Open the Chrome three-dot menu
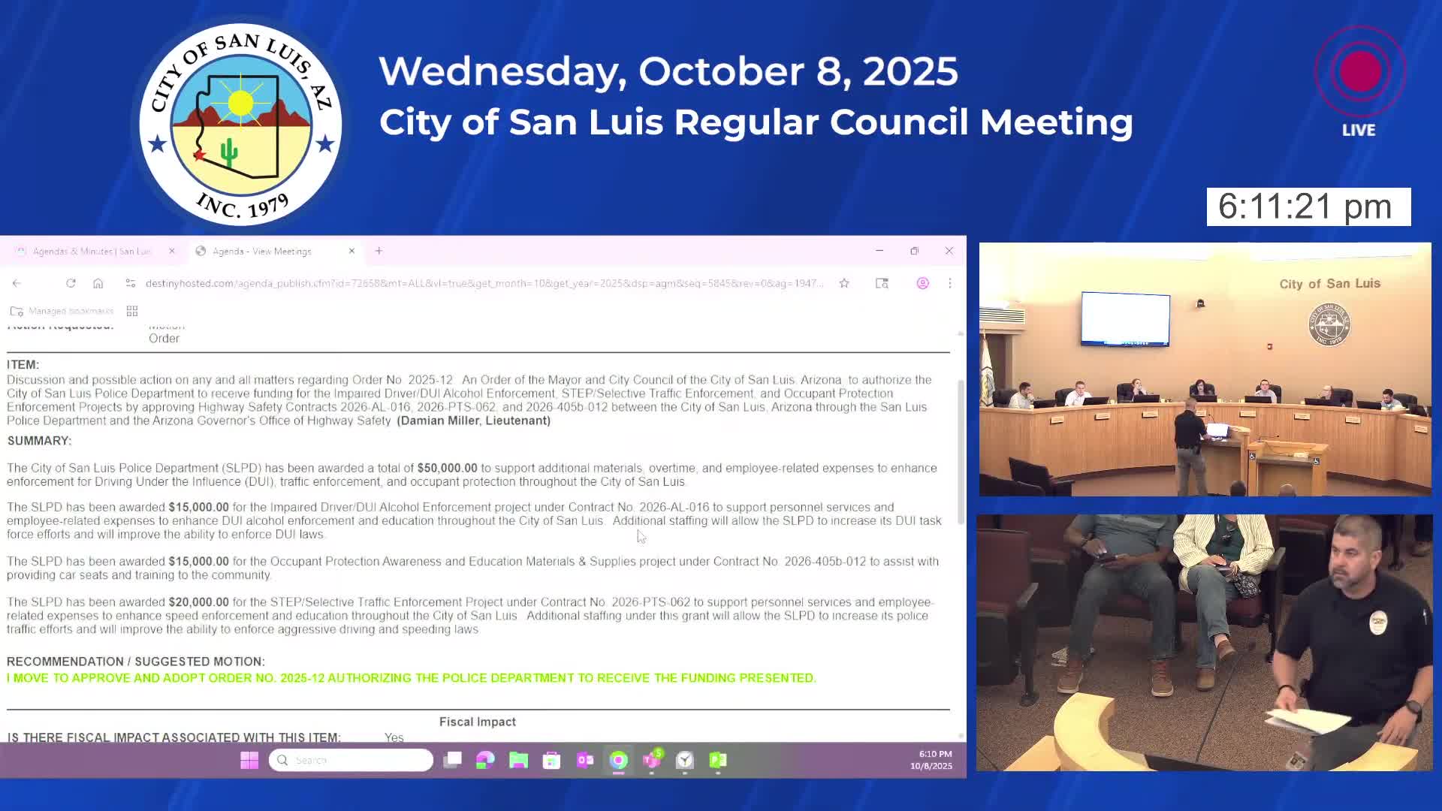Image resolution: width=1442 pixels, height=811 pixels. [x=951, y=283]
